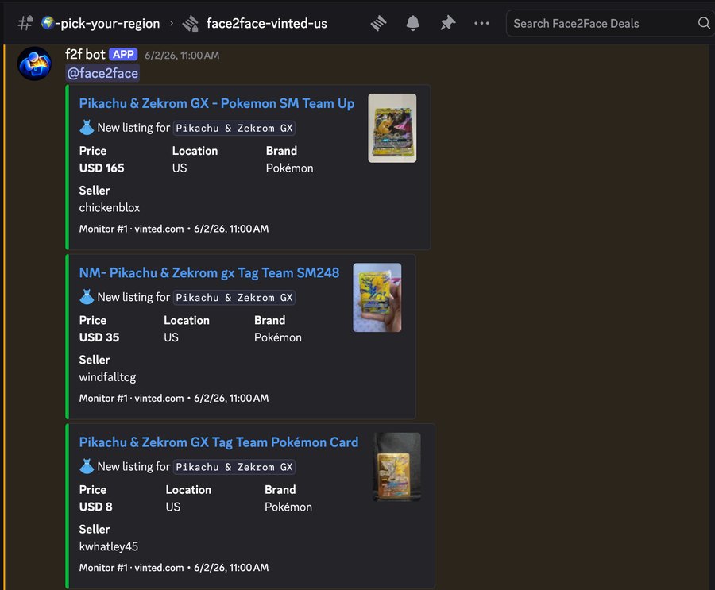Click the @face2face mention
Image resolution: width=715 pixels, height=590 pixels.
(102, 73)
